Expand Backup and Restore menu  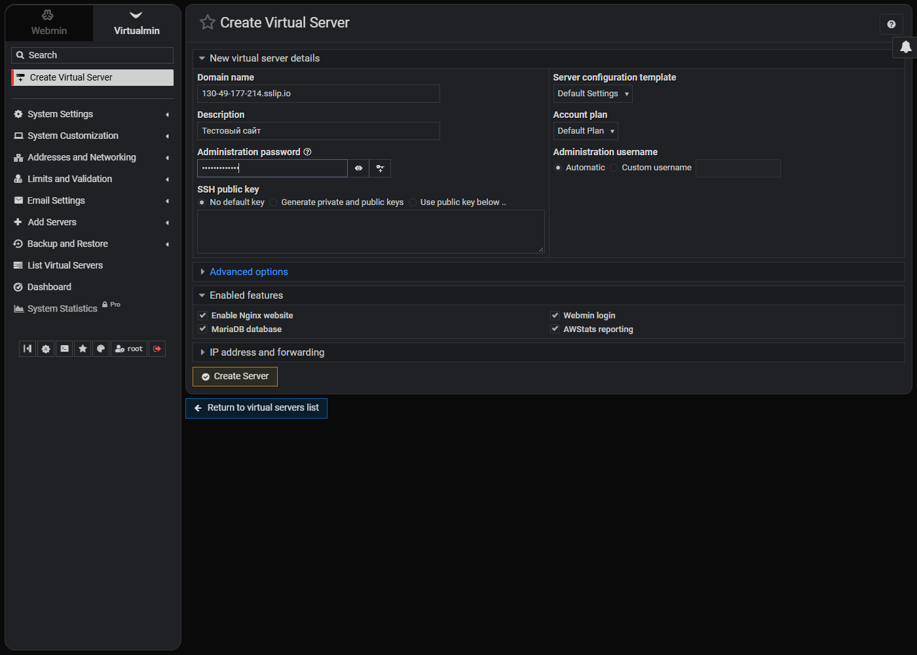[x=92, y=244]
